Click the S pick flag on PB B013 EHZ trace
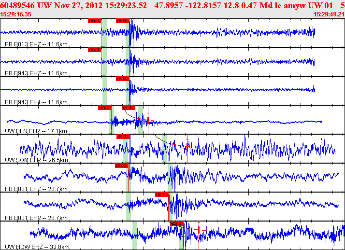This screenshot has height=250, width=345. point(123,21)
